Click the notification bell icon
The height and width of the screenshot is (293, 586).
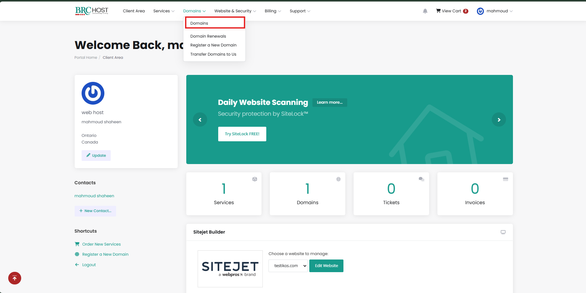click(425, 11)
